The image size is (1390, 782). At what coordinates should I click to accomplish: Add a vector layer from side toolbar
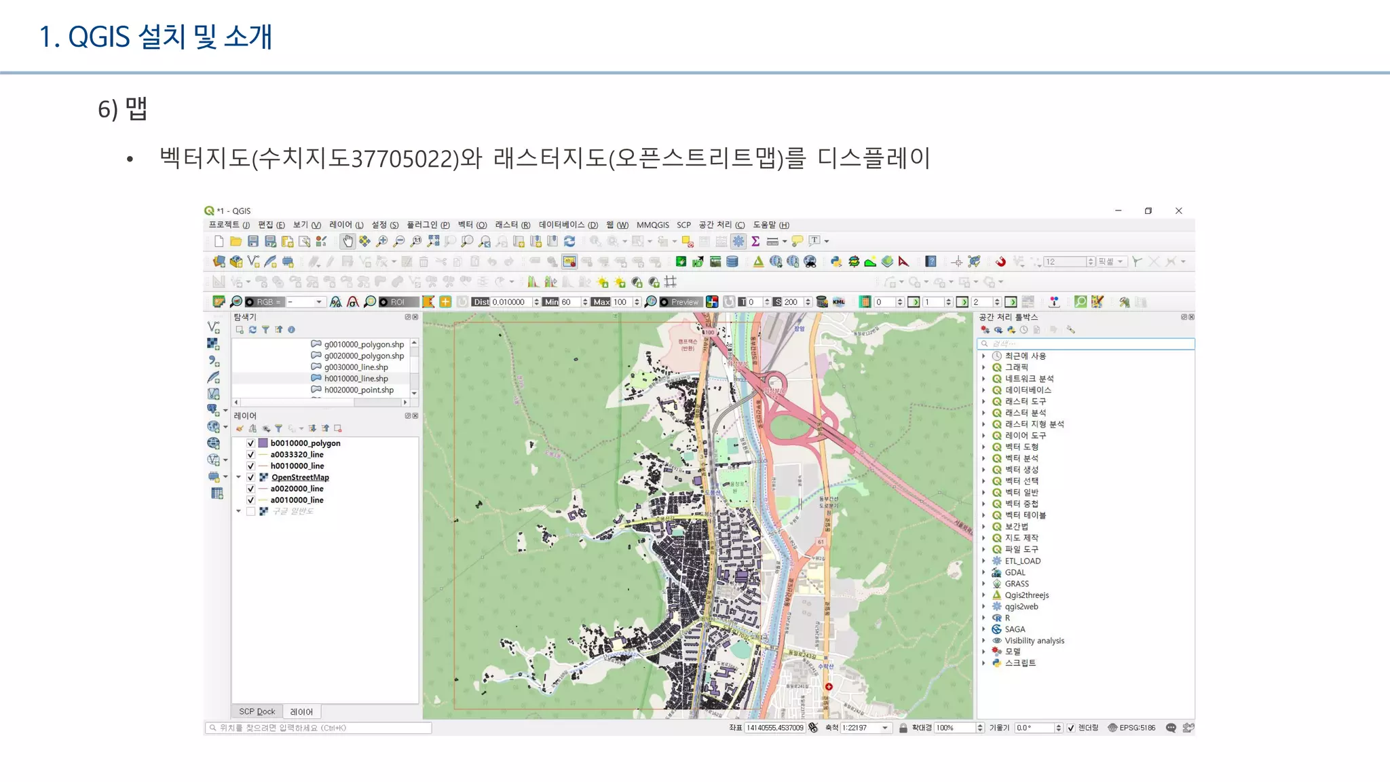point(213,327)
